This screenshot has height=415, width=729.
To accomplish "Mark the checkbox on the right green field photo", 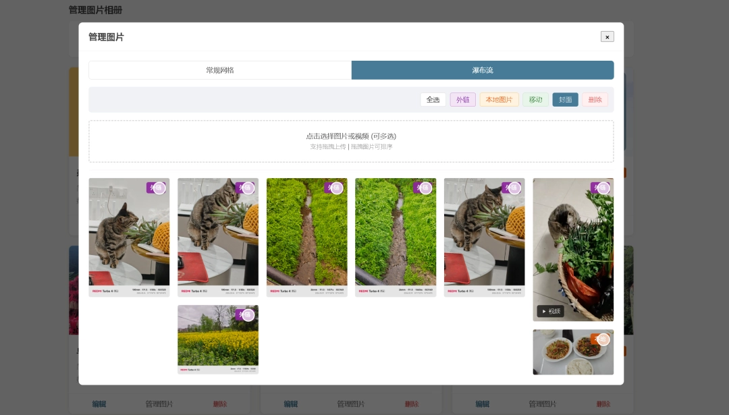I will 426,188.
